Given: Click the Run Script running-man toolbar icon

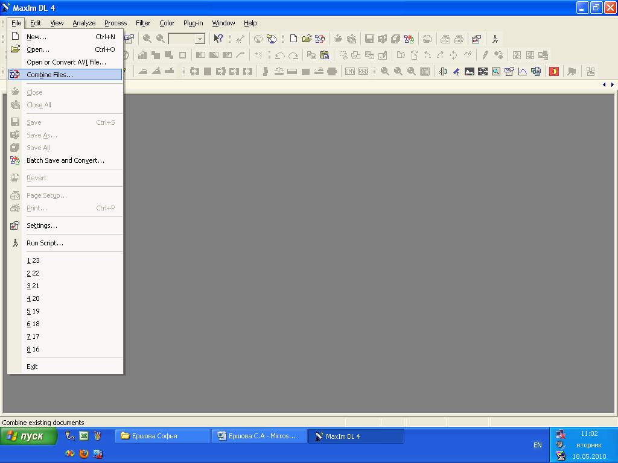Looking at the screenshot, I should pyautogui.click(x=495, y=39).
